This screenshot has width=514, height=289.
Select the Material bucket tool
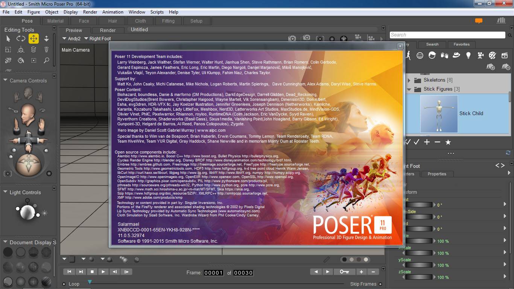point(21,60)
